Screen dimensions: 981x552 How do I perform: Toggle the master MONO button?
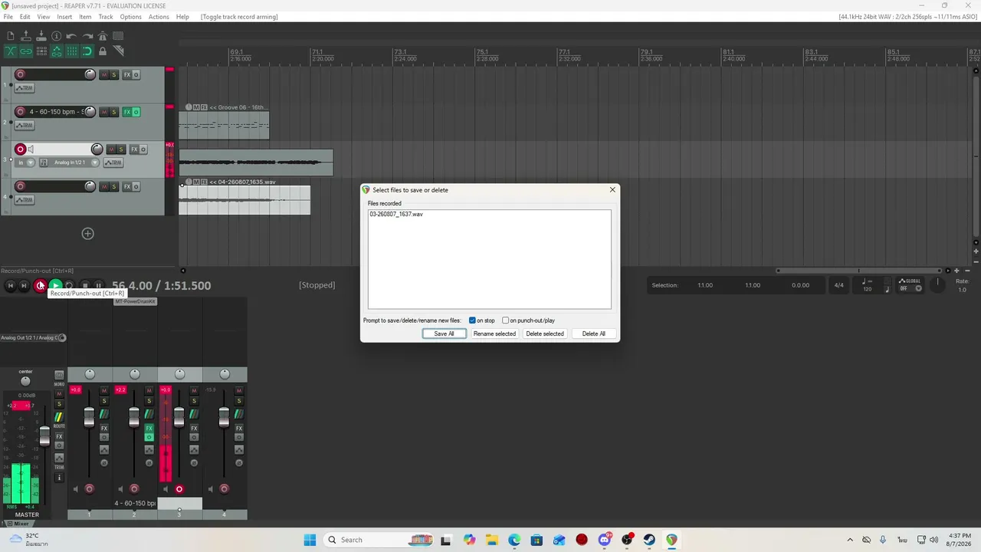tap(59, 376)
